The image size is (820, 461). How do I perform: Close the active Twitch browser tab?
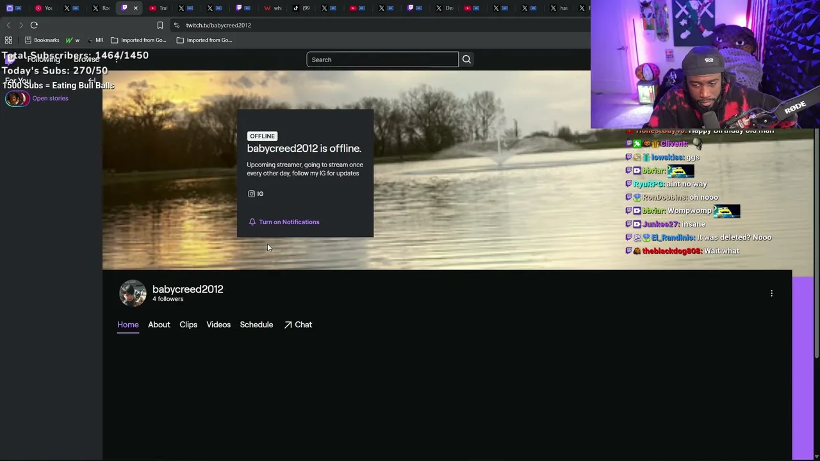pyautogui.click(x=135, y=8)
